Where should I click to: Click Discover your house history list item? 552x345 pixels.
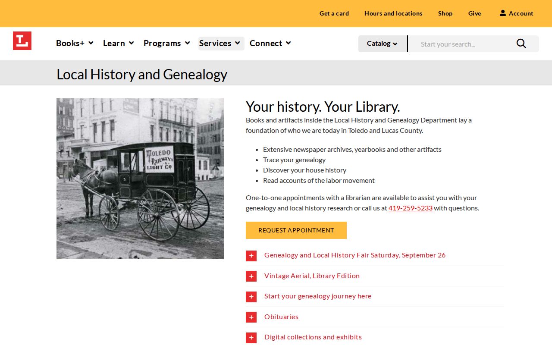[305, 170]
